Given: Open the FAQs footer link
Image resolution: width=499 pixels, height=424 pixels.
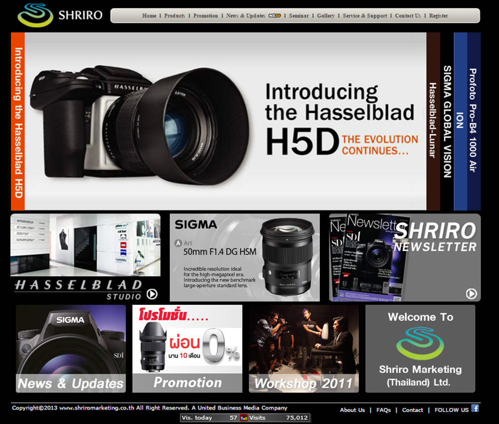Looking at the screenshot, I should pyautogui.click(x=383, y=410).
